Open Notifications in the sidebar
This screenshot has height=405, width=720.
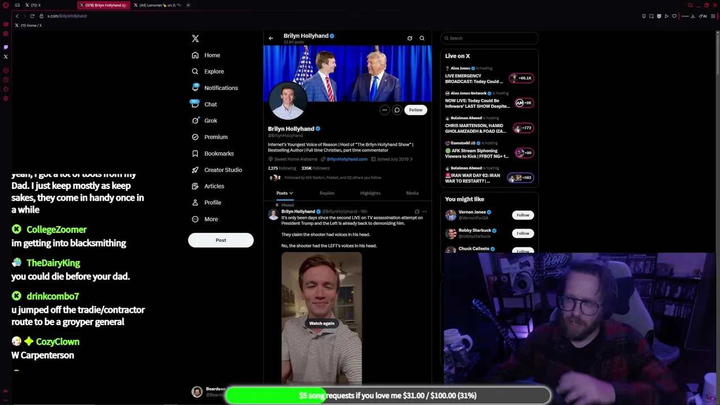(x=214, y=88)
